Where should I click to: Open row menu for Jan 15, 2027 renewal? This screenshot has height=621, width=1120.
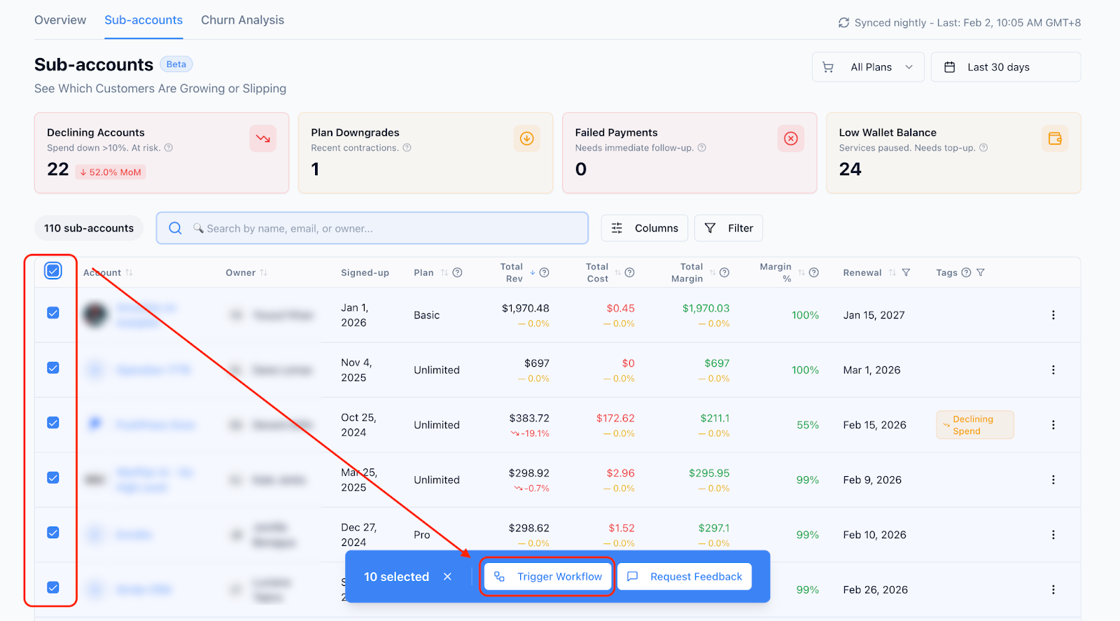pos(1053,315)
